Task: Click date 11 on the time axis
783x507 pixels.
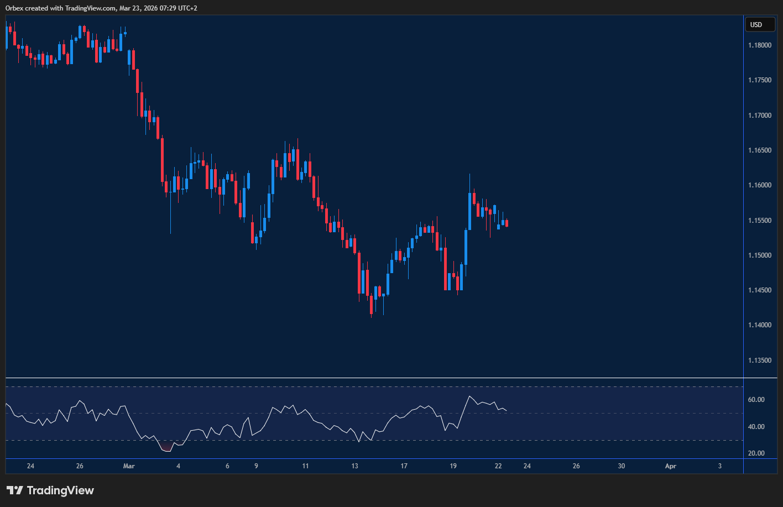Action: (x=305, y=466)
